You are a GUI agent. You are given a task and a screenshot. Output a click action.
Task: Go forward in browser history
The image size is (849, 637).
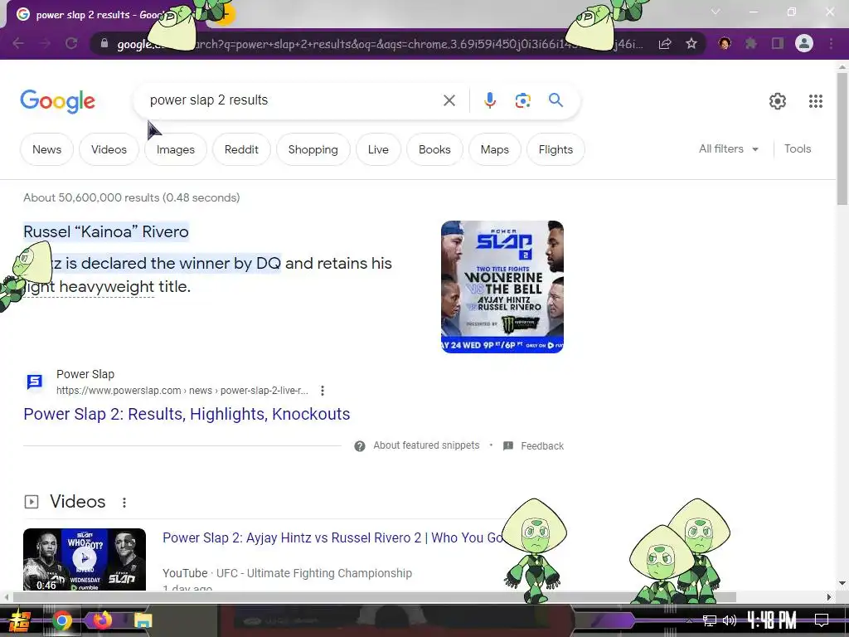point(45,43)
